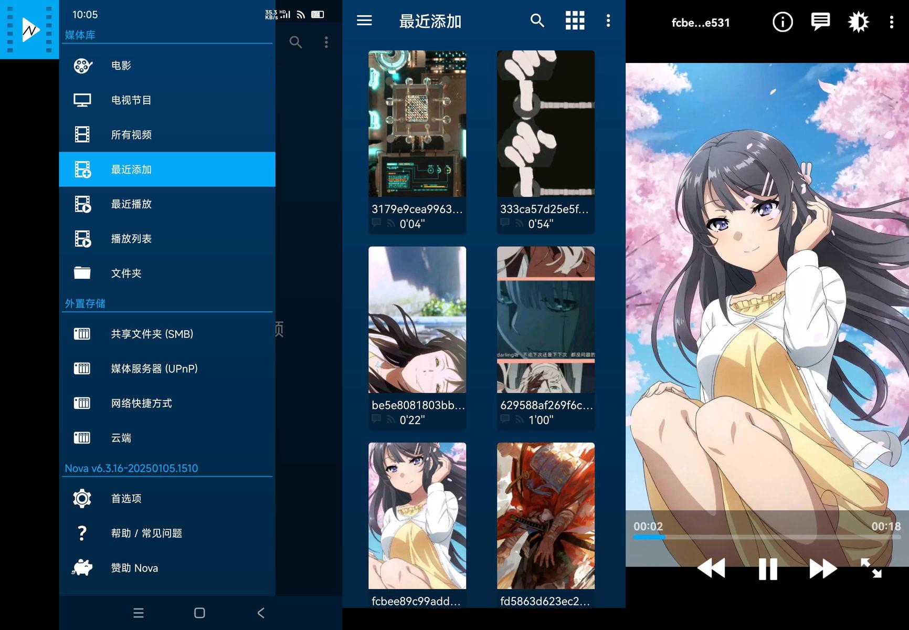Screen dimensions: 909x630
Task: Tap the Android home button
Action: [199, 613]
